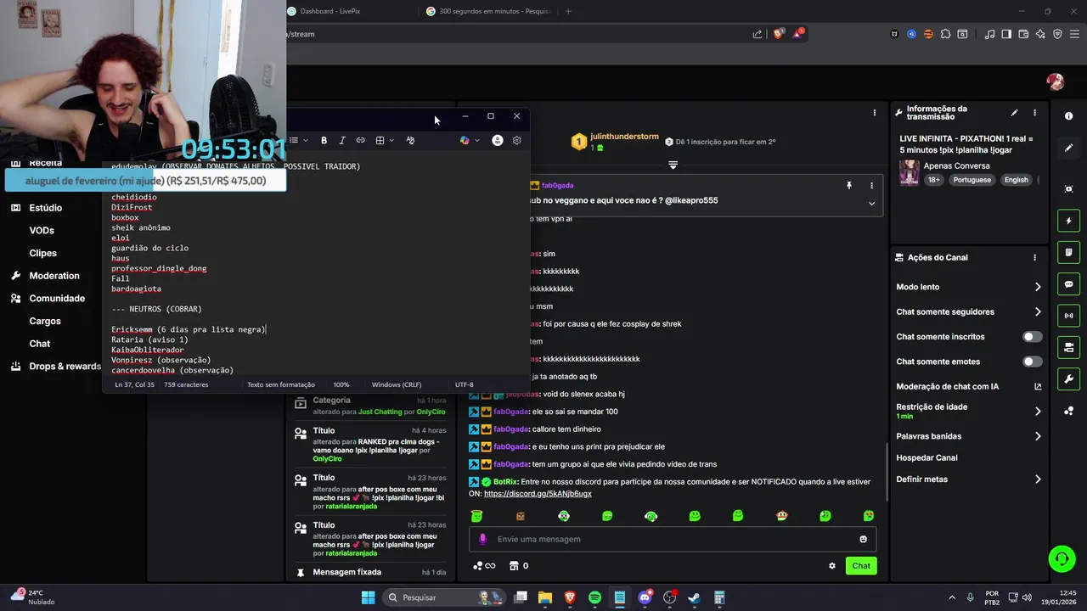
Task: Open Notepad settings gear
Action: point(516,140)
